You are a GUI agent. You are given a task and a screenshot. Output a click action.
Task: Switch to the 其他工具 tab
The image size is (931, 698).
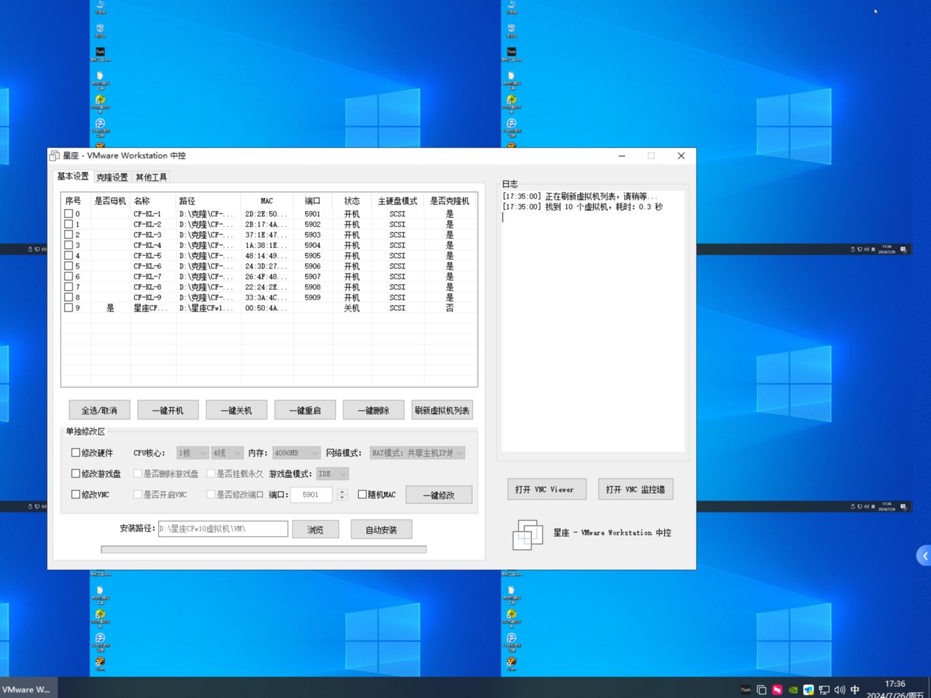[x=151, y=177]
